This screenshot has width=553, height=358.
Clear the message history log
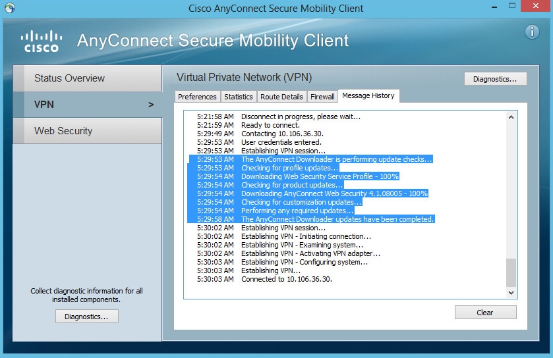(x=485, y=313)
